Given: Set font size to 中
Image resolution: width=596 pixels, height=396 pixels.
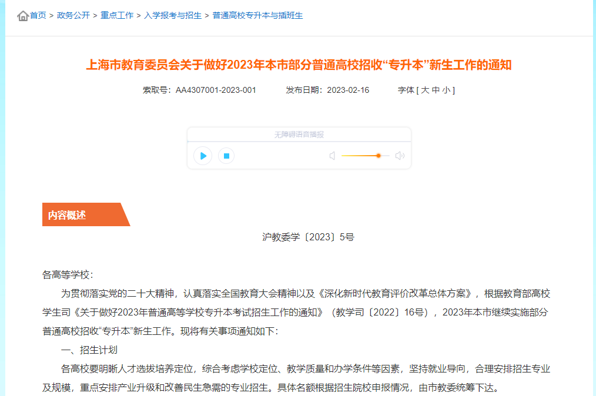Looking at the screenshot, I should 436,90.
